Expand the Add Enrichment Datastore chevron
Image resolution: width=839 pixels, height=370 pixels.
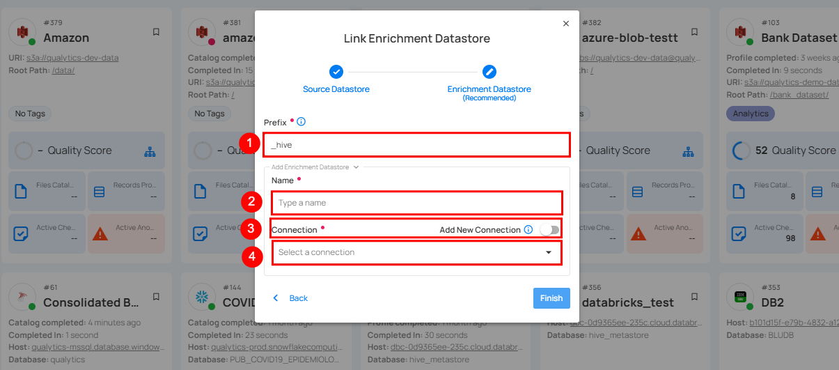pyautogui.click(x=356, y=167)
